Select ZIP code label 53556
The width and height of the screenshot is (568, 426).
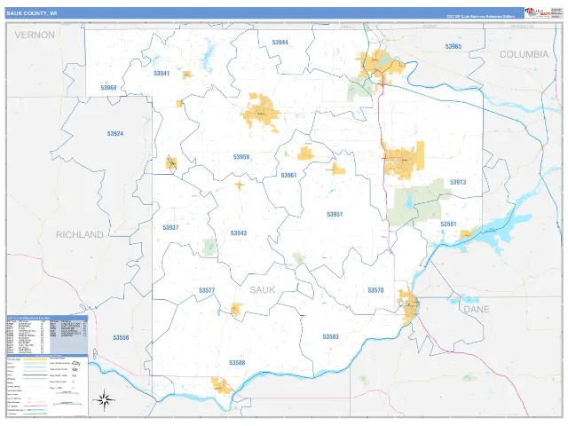click(121, 337)
